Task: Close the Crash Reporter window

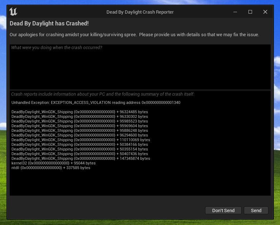Action: pos(265,12)
